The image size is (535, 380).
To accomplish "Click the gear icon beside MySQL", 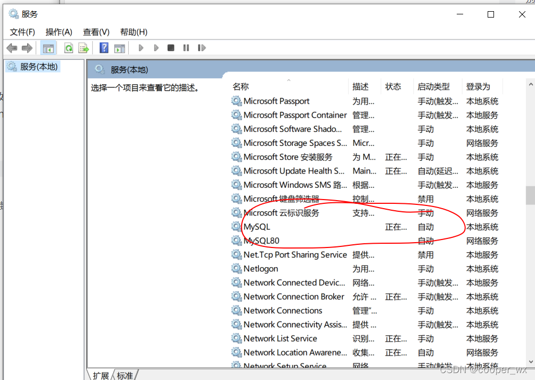I will (236, 227).
